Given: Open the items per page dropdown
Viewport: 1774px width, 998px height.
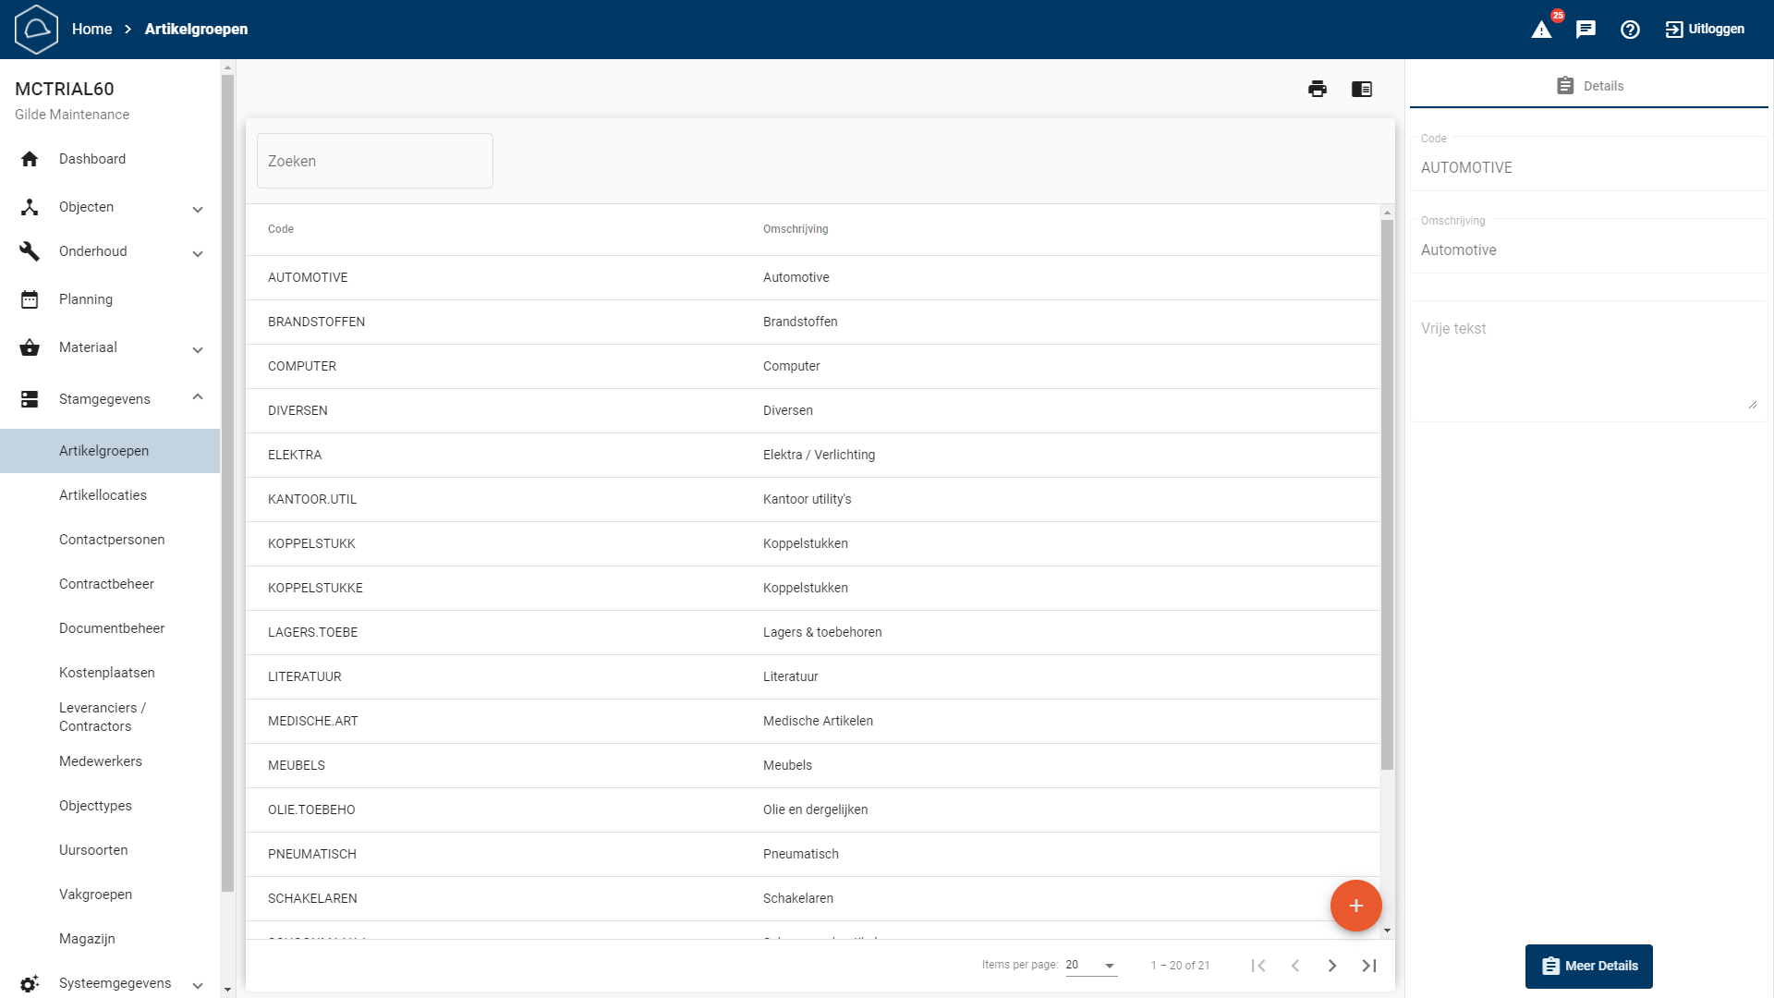Looking at the screenshot, I should [x=1091, y=965].
